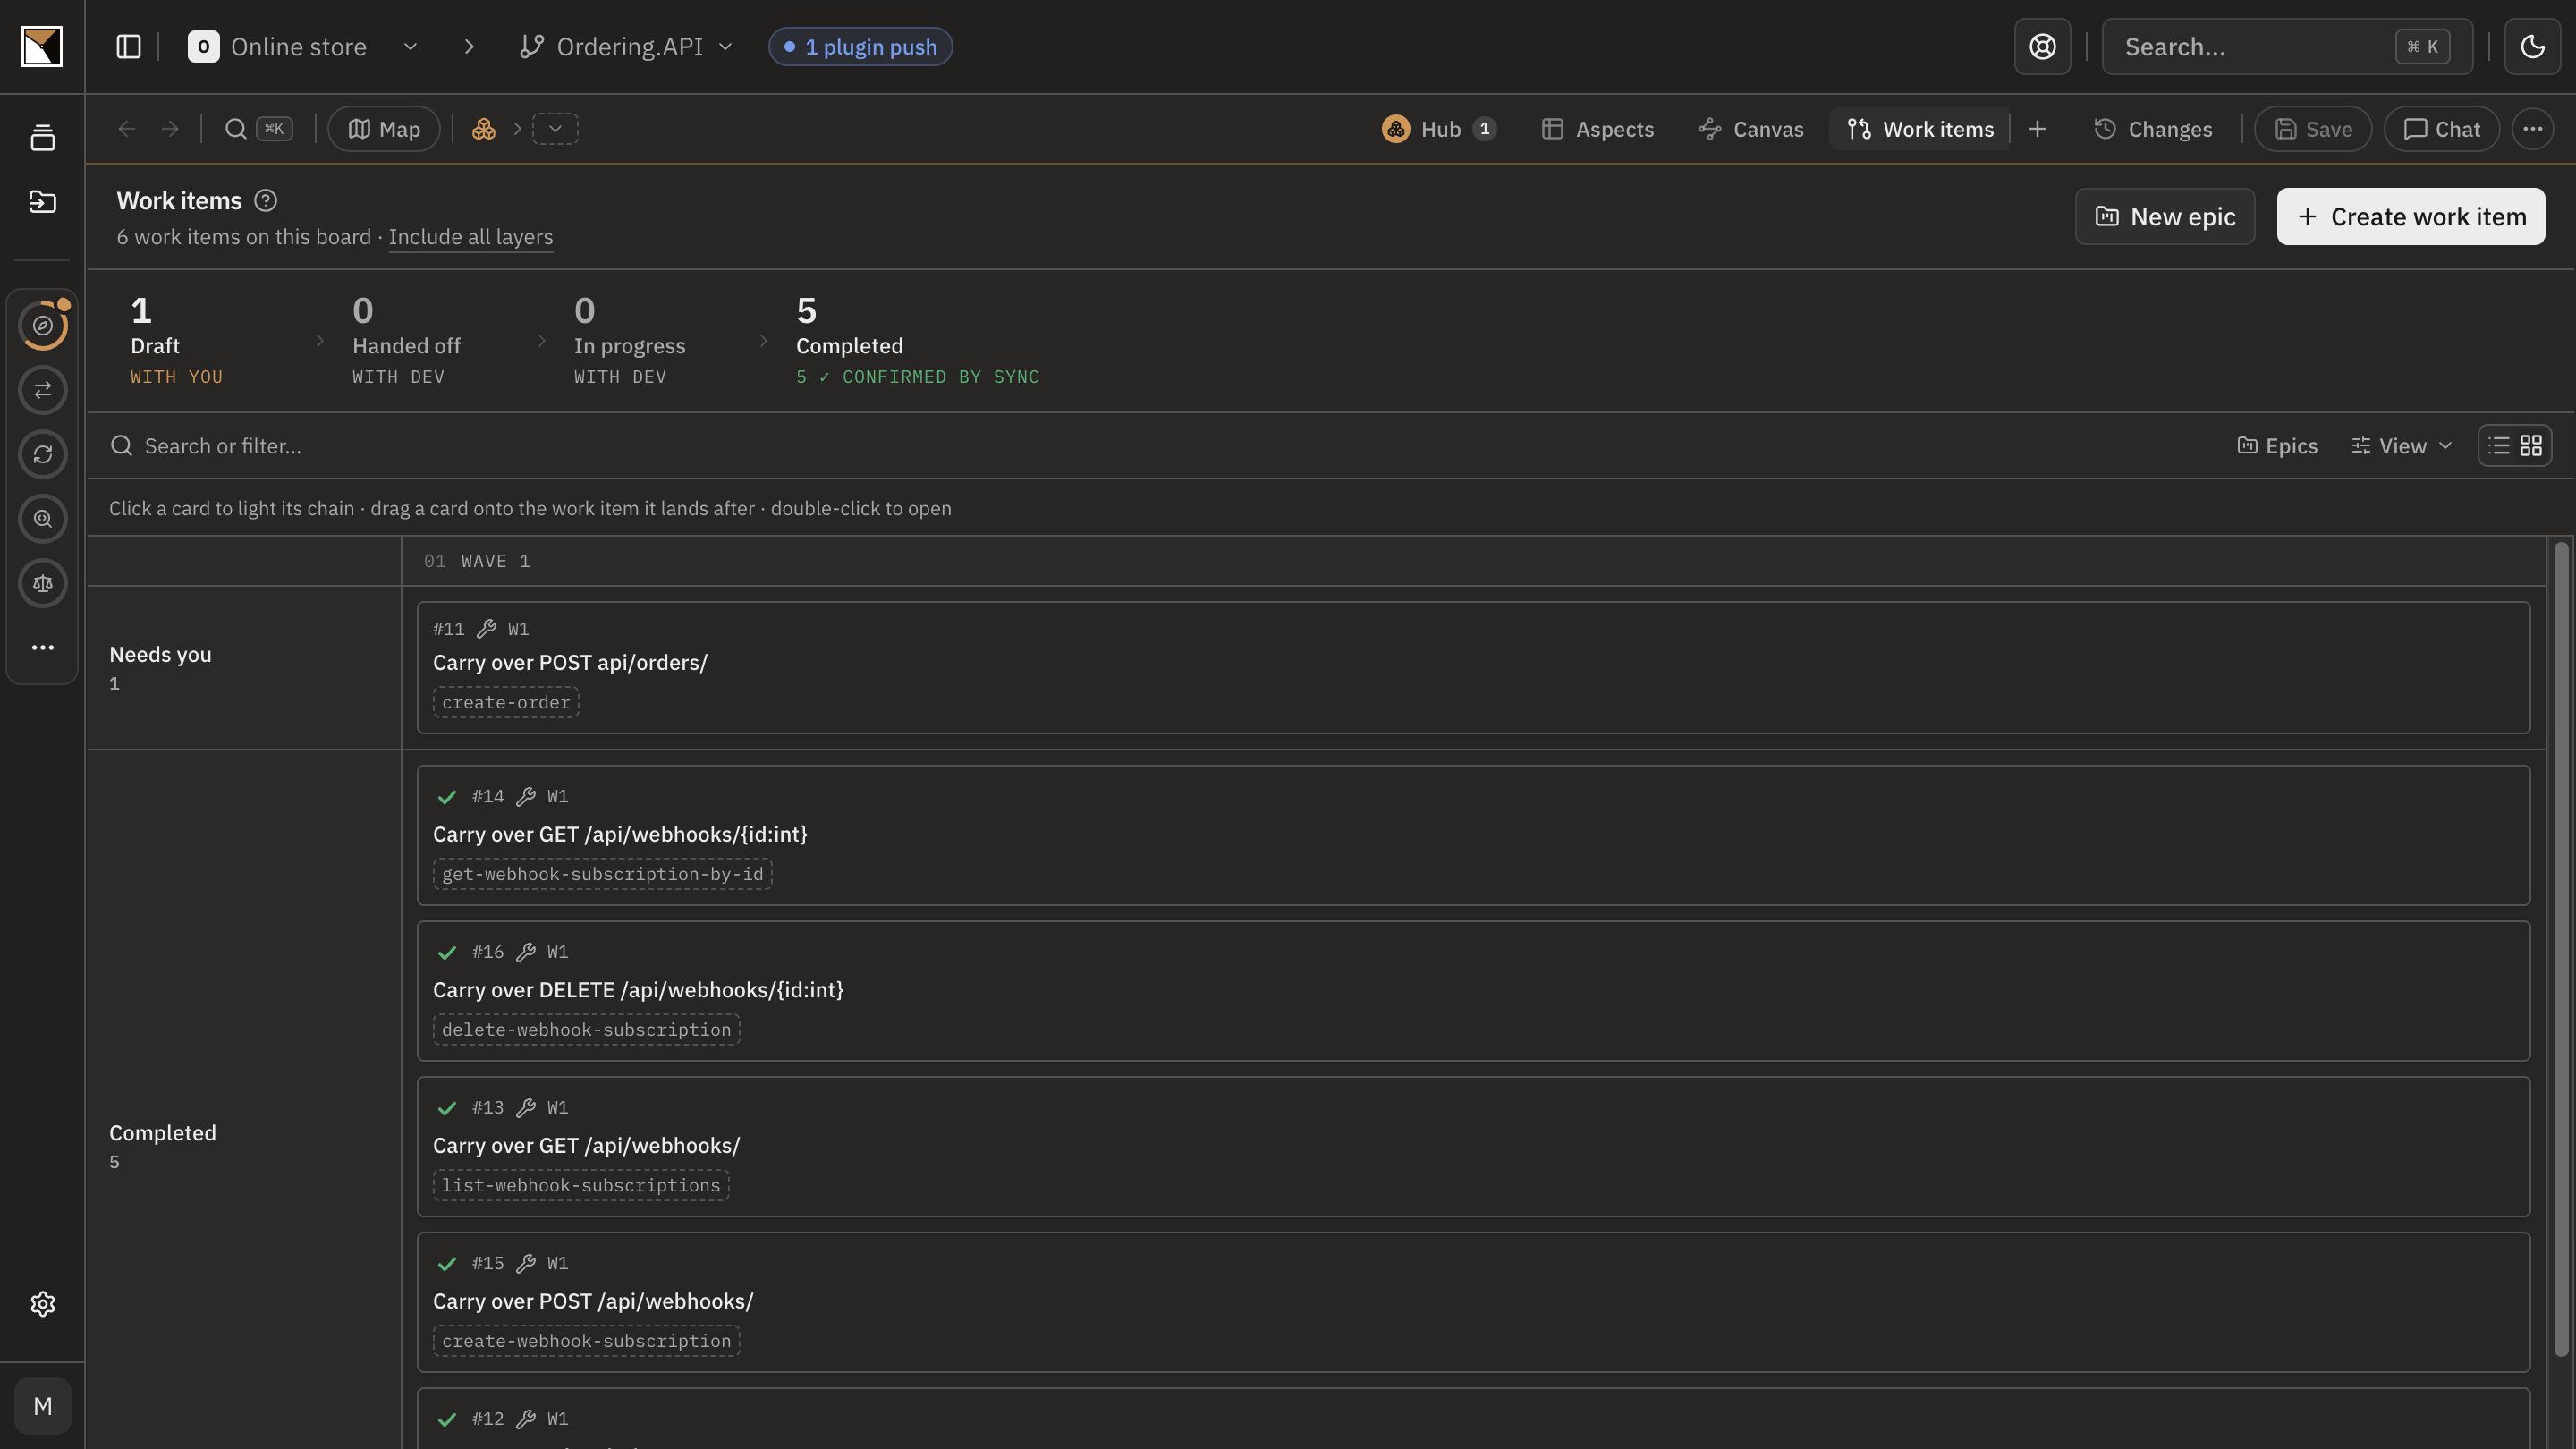
Task: Switch to dark mode moon icon
Action: tap(2532, 47)
